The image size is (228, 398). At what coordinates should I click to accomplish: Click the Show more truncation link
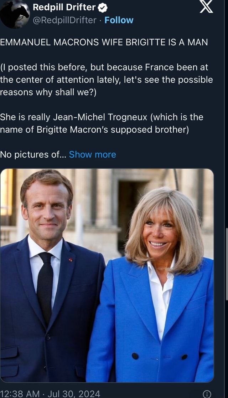coord(93,154)
